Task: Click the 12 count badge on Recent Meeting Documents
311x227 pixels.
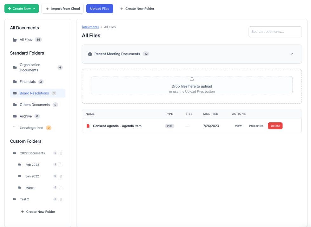Action: [x=146, y=54]
